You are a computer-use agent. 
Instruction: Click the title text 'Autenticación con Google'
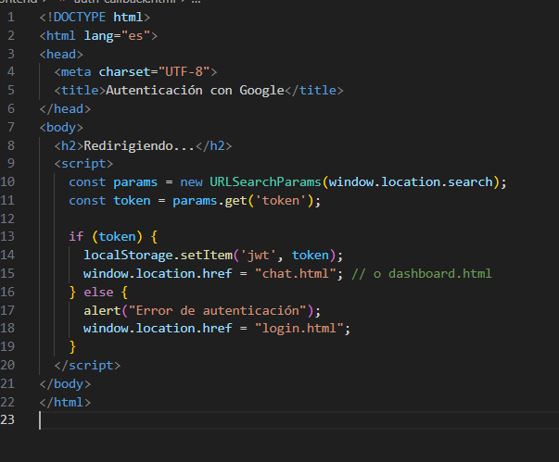pos(195,91)
